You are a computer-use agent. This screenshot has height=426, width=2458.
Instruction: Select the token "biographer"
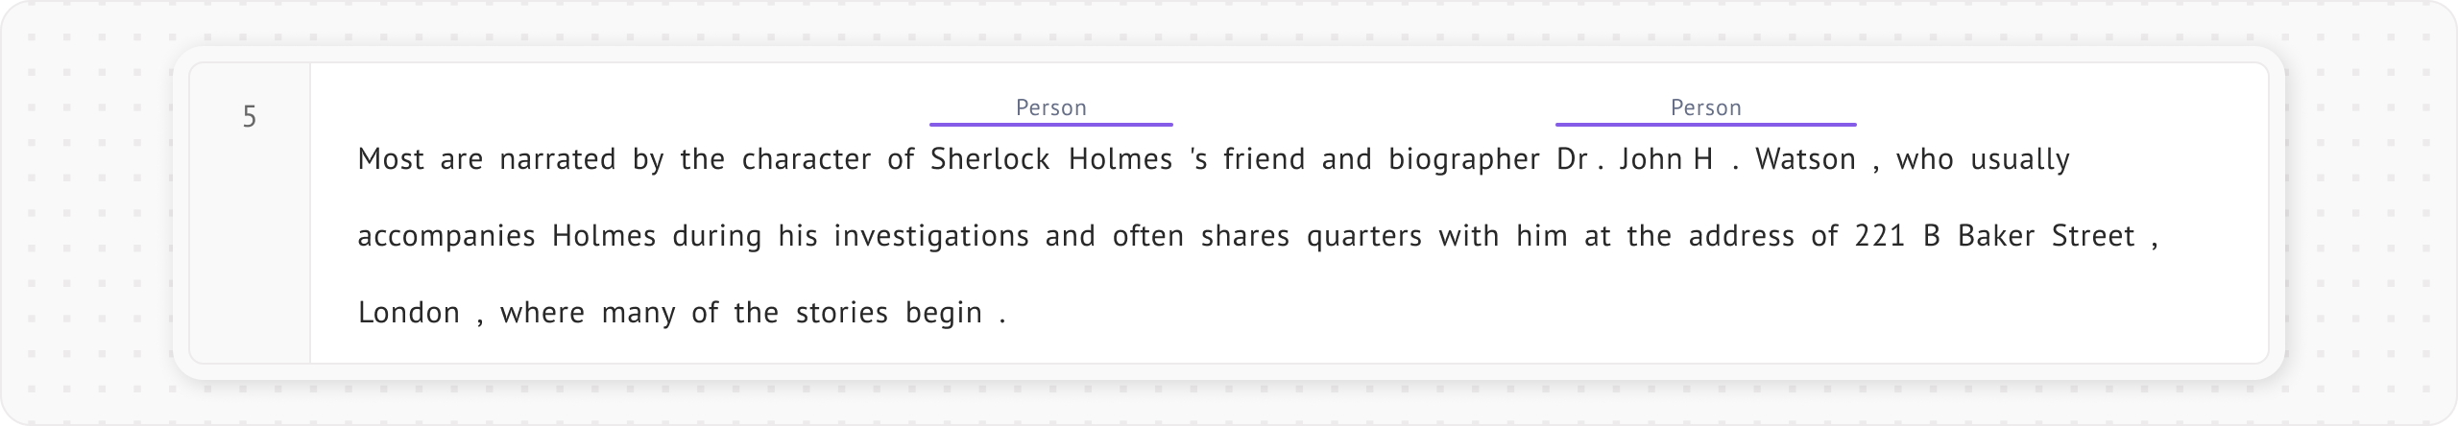1464,159
